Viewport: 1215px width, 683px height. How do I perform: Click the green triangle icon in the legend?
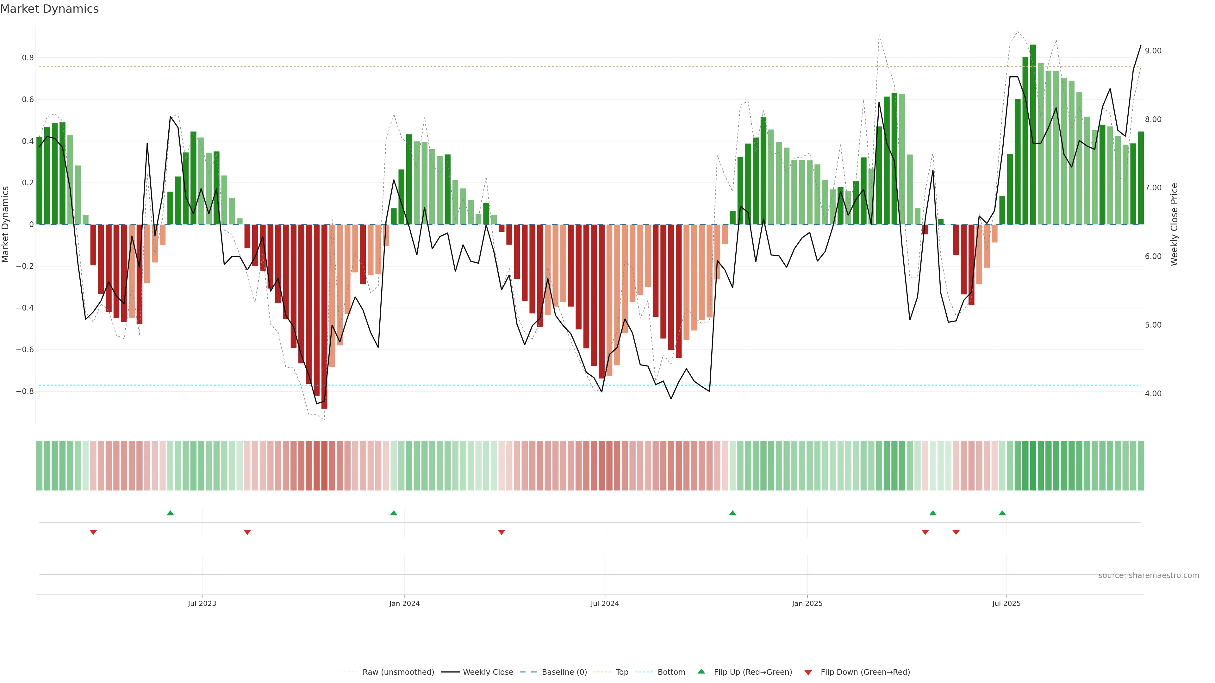point(701,671)
